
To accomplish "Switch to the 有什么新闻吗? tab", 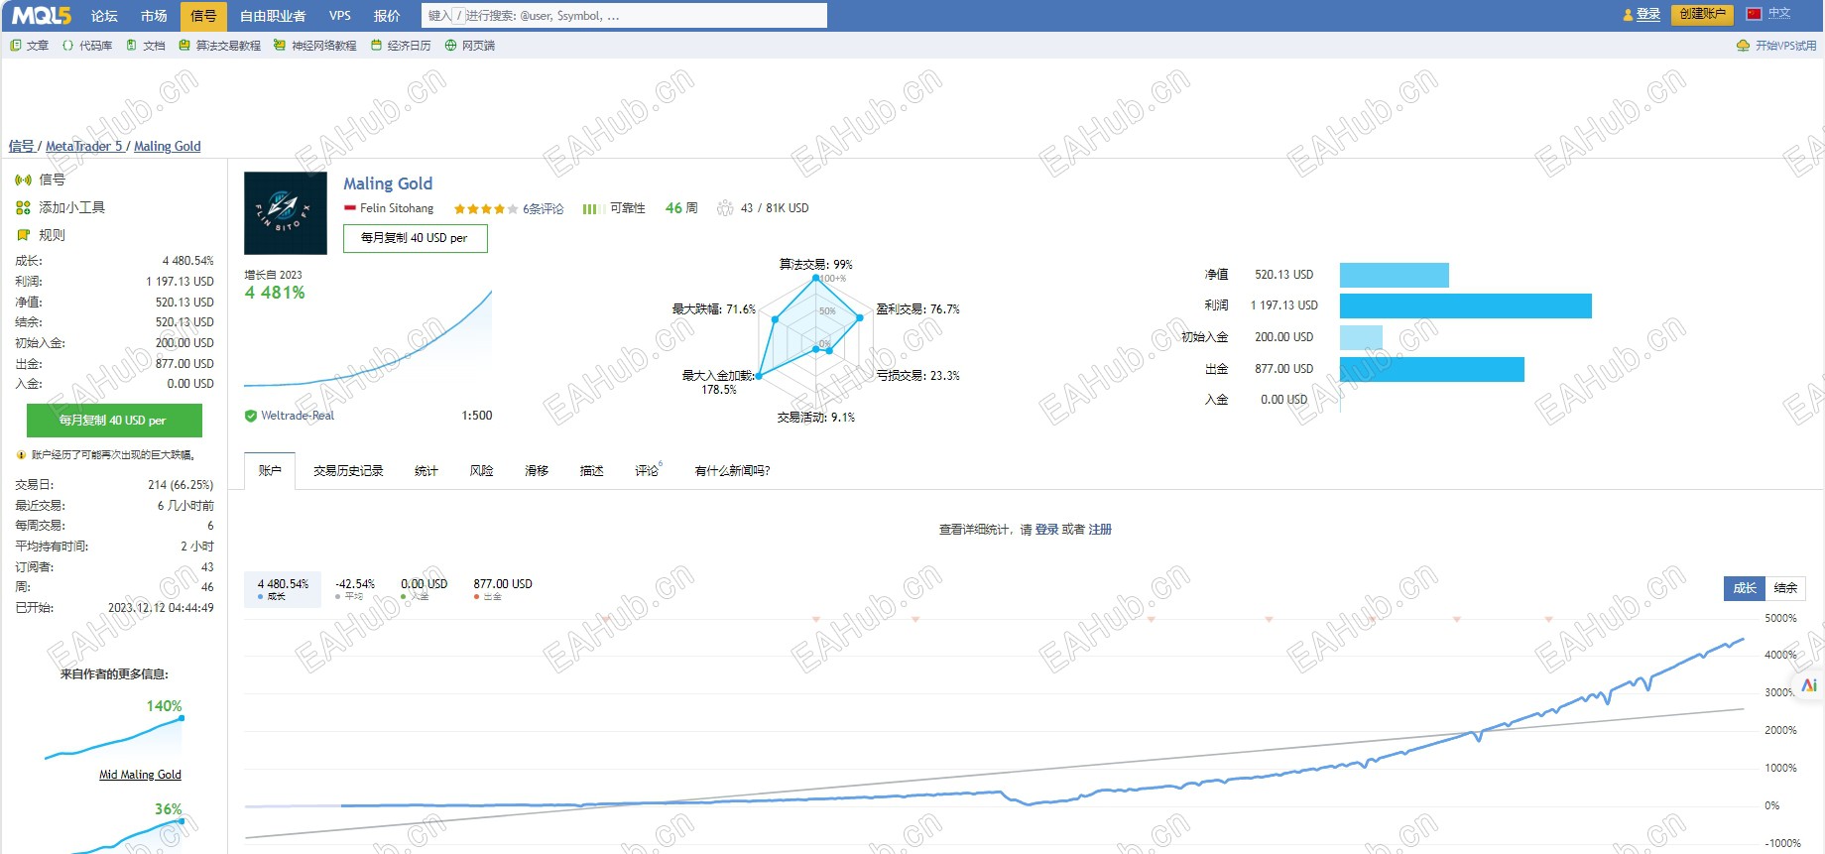I will coord(733,470).
